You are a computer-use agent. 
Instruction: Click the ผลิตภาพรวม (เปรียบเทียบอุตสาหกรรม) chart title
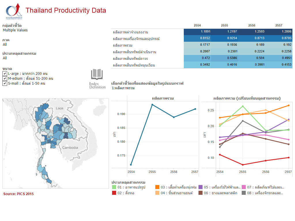tap(247, 98)
